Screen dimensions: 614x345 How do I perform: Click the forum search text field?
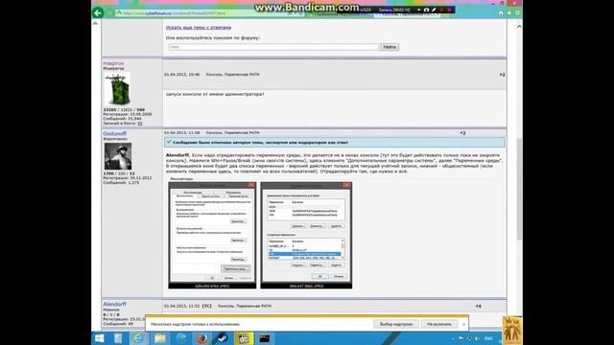point(273,47)
